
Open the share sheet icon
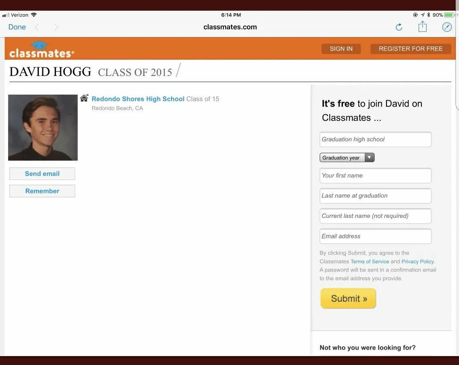click(x=422, y=26)
